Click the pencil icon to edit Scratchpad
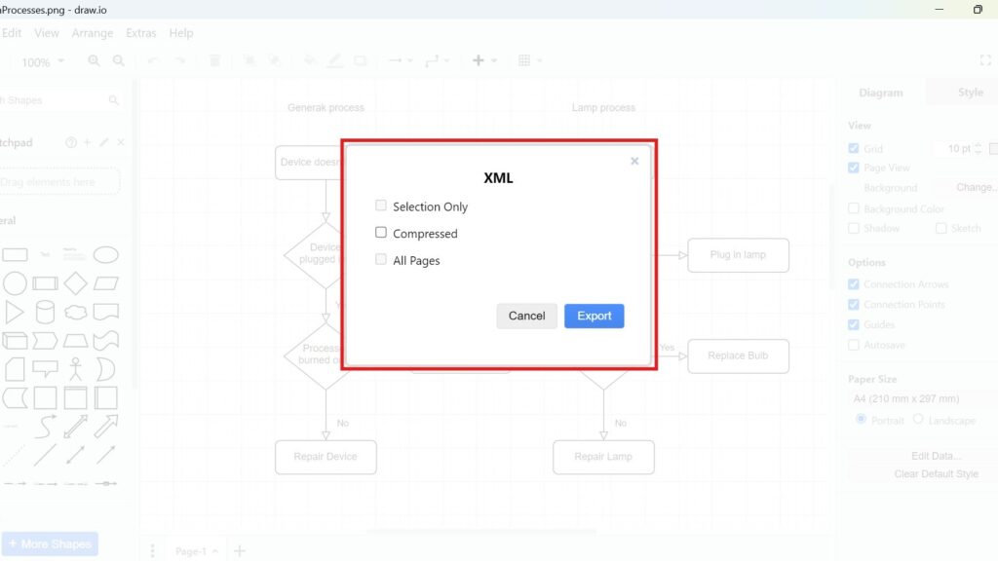 coord(104,142)
